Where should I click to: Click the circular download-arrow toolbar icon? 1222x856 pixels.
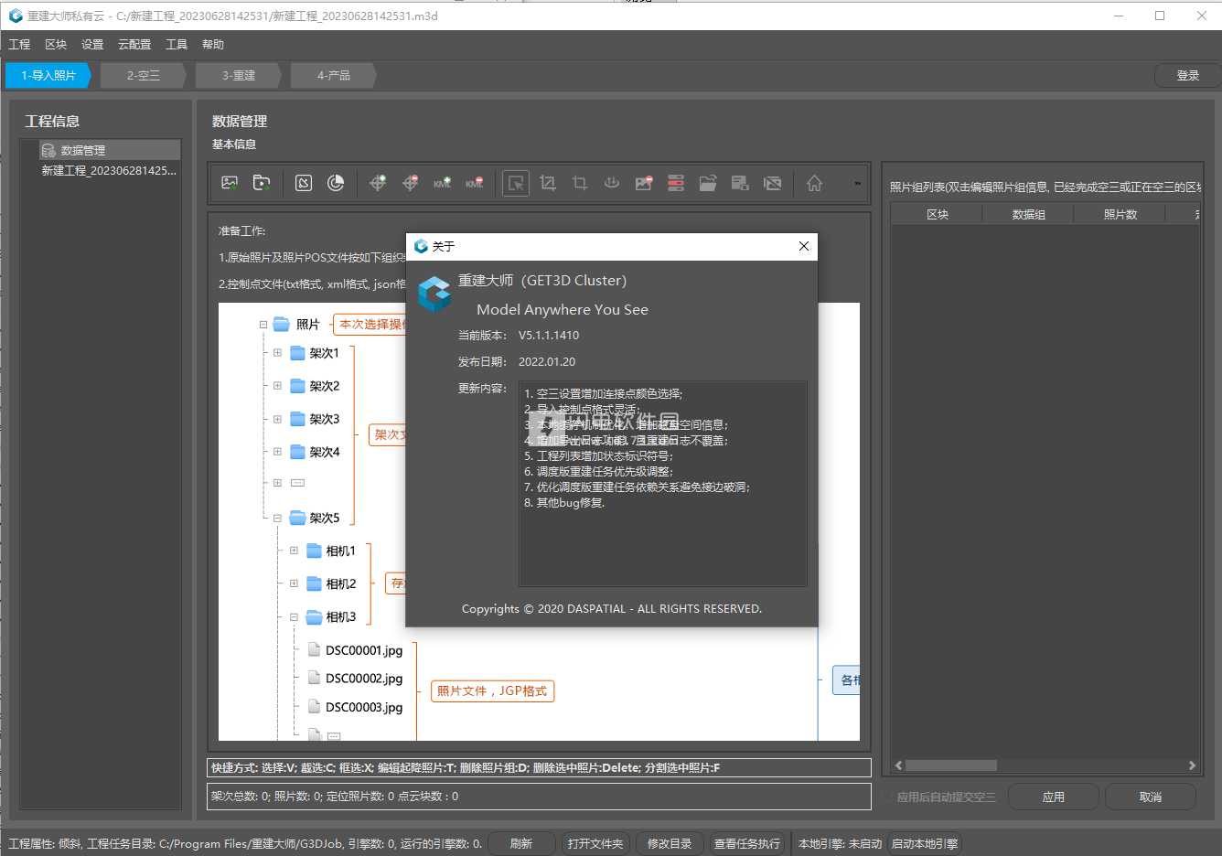(612, 183)
